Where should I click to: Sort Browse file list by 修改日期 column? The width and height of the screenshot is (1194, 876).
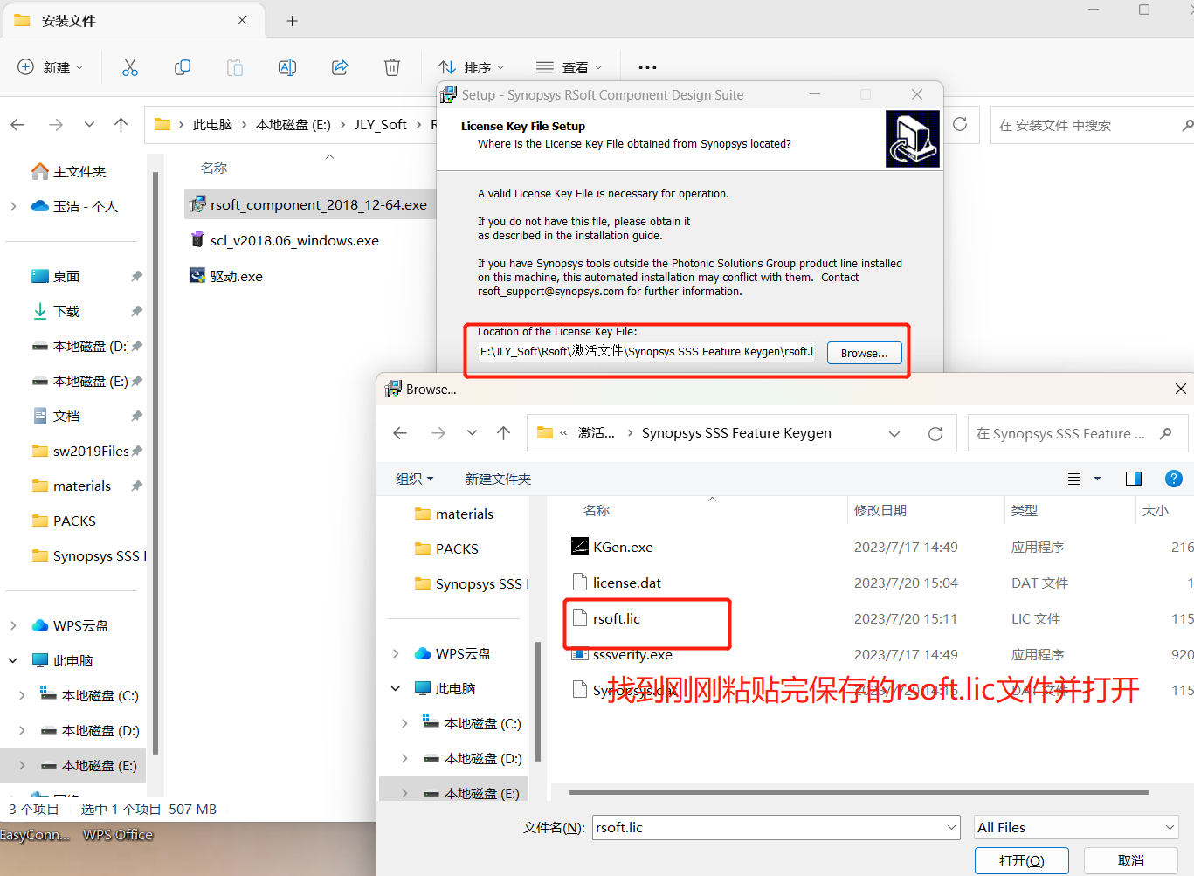(880, 510)
